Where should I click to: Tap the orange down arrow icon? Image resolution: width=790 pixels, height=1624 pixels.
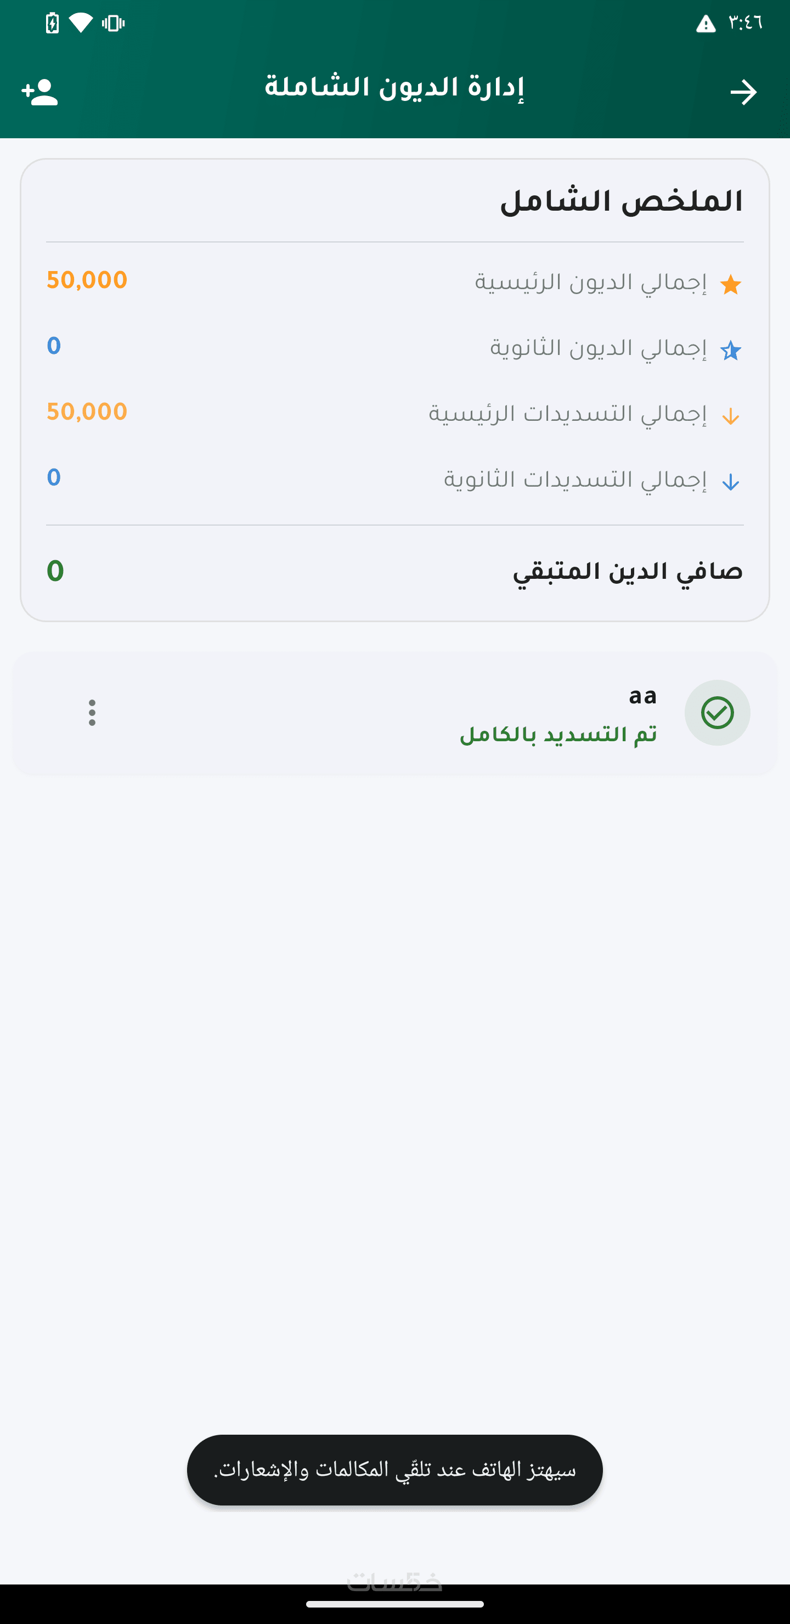[x=730, y=417]
